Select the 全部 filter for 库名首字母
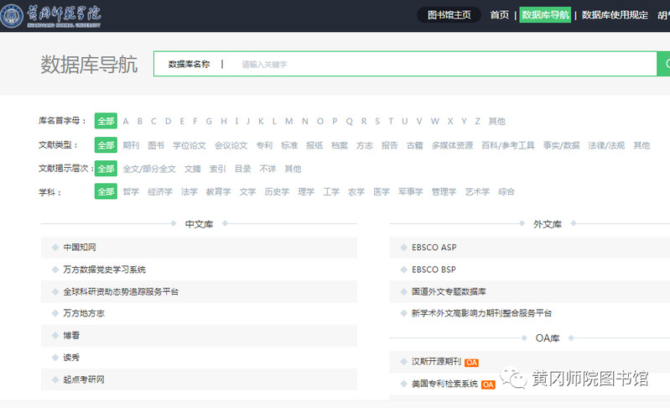This screenshot has width=670, height=408. pos(106,121)
